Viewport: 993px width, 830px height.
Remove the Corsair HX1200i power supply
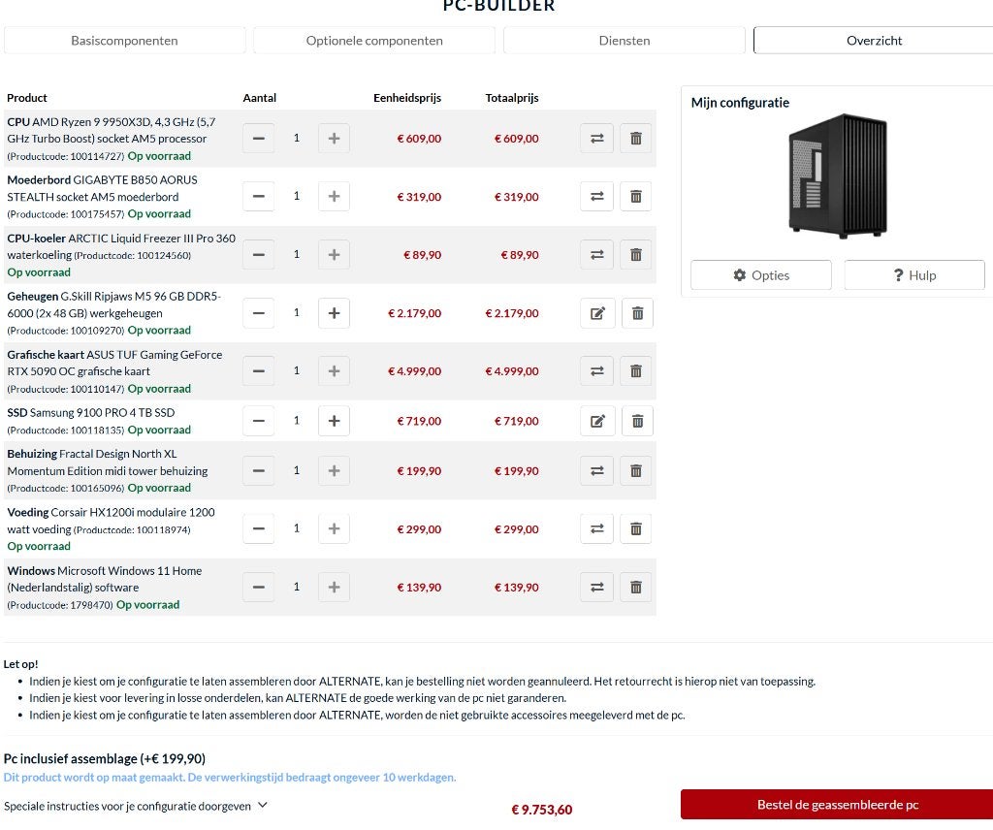[636, 528]
